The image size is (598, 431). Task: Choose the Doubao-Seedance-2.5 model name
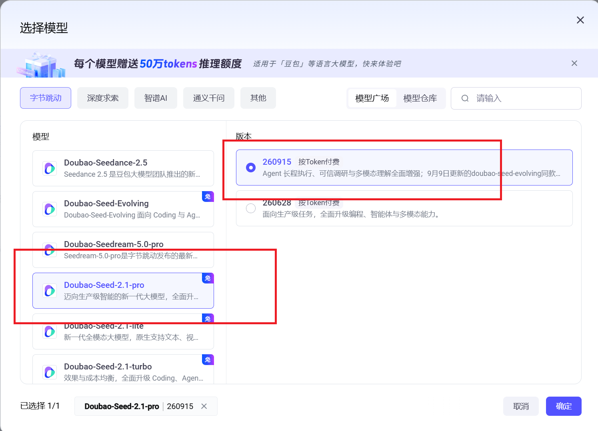click(106, 163)
